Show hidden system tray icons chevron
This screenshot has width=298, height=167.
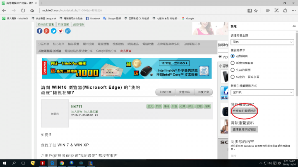[x=261, y=163]
